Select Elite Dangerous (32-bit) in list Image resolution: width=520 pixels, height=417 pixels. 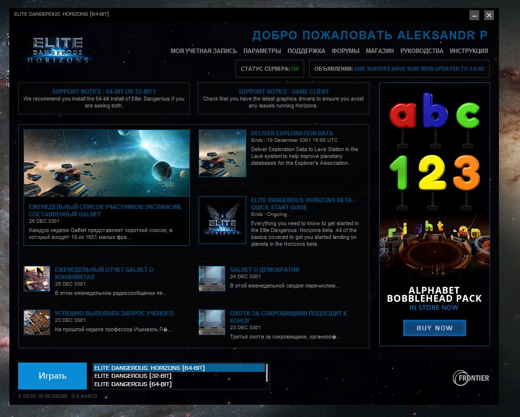coord(179,376)
